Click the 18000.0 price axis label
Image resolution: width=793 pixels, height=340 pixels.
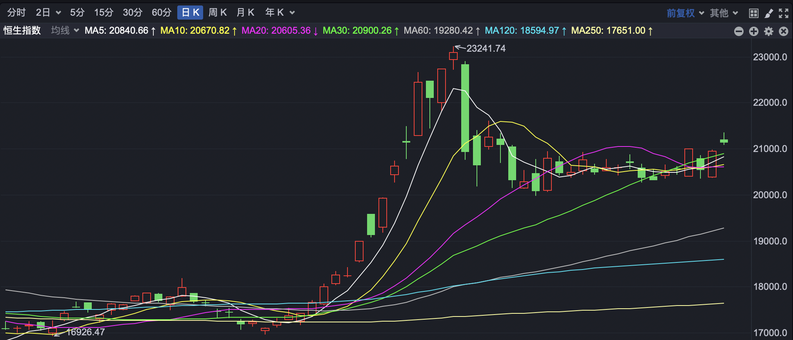[x=770, y=287]
